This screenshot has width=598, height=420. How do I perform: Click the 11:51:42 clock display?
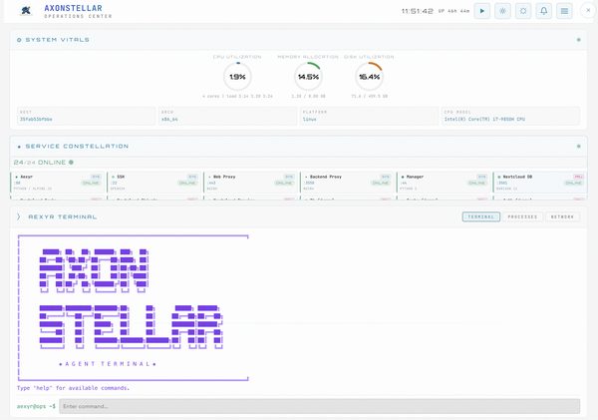pyautogui.click(x=418, y=11)
